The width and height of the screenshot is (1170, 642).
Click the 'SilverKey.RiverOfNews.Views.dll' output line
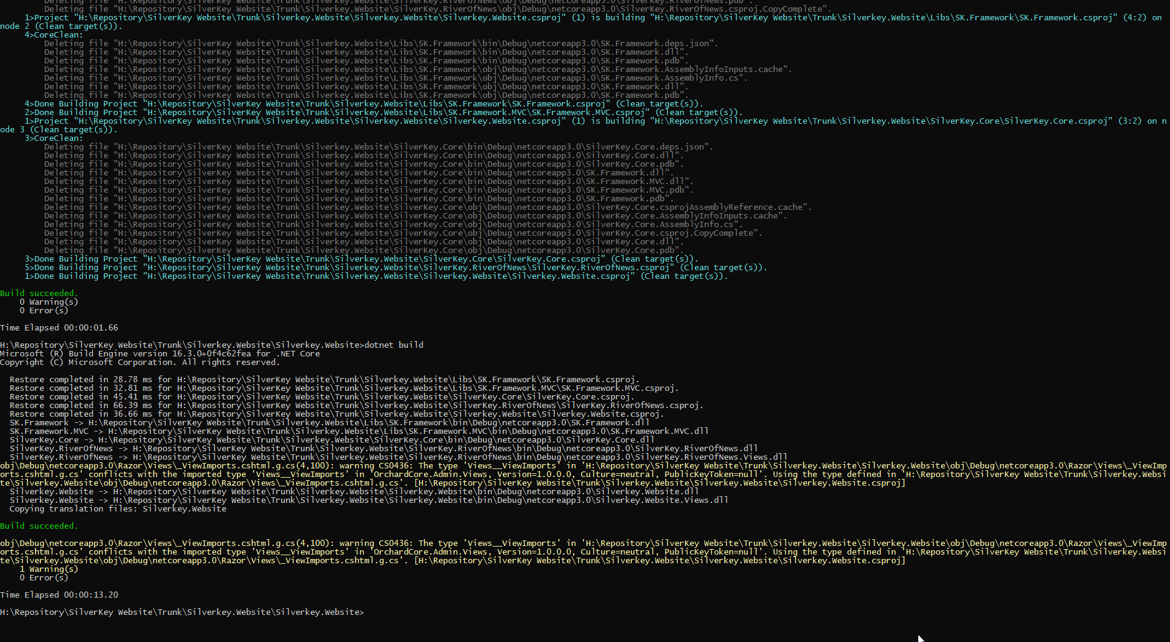(399, 457)
